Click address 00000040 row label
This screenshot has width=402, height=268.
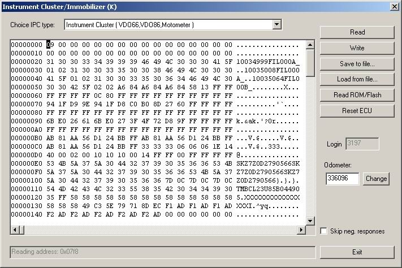(x=27, y=79)
